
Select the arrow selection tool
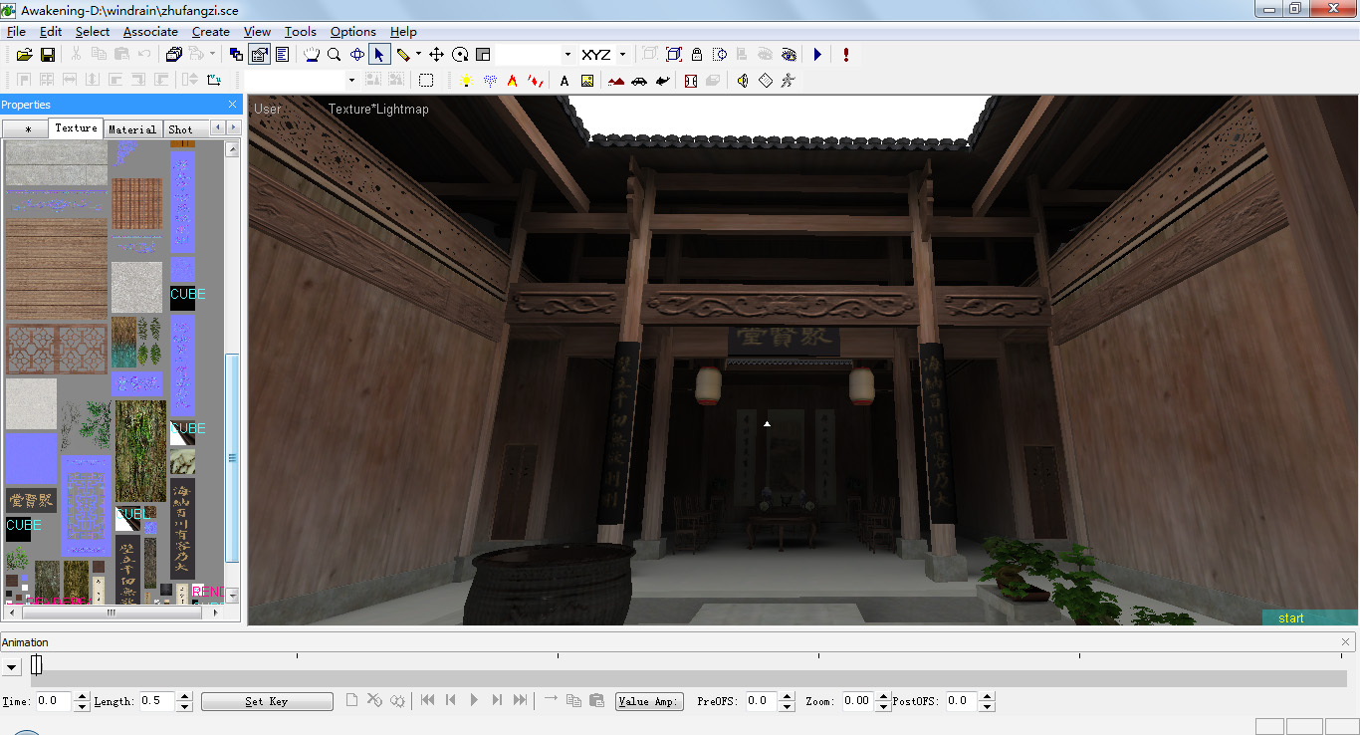(379, 54)
